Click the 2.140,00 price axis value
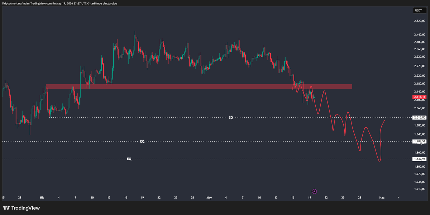Image resolution: width=430 pixels, height=215 pixels. point(419,92)
